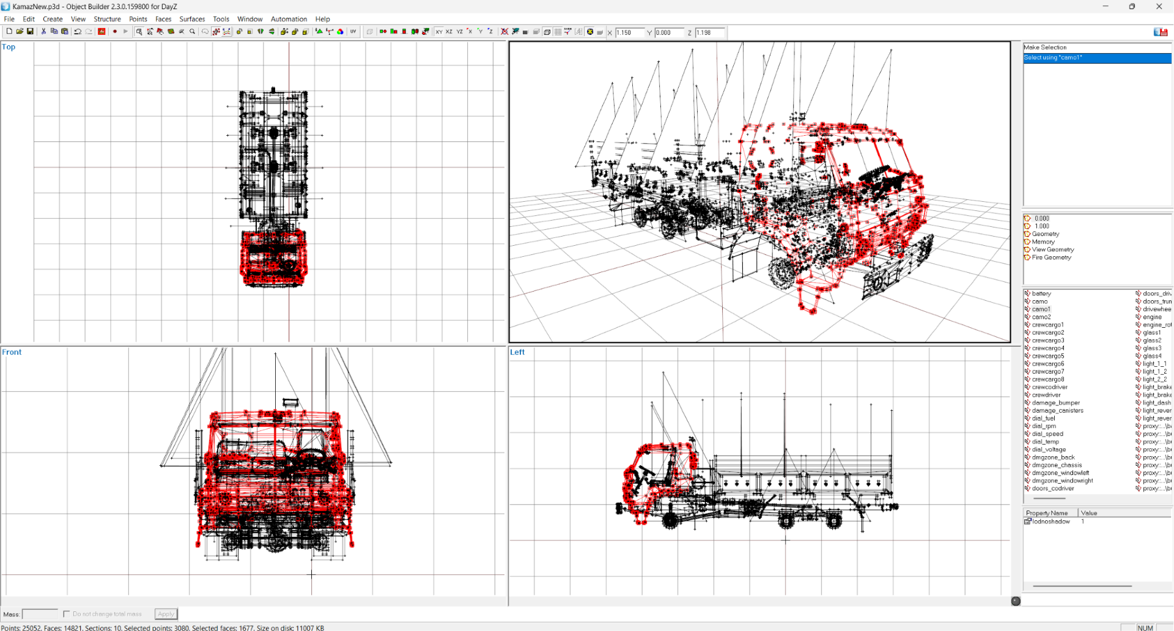Image resolution: width=1174 pixels, height=631 pixels.
Task: Click the scissors Cut icon
Action: (x=43, y=32)
